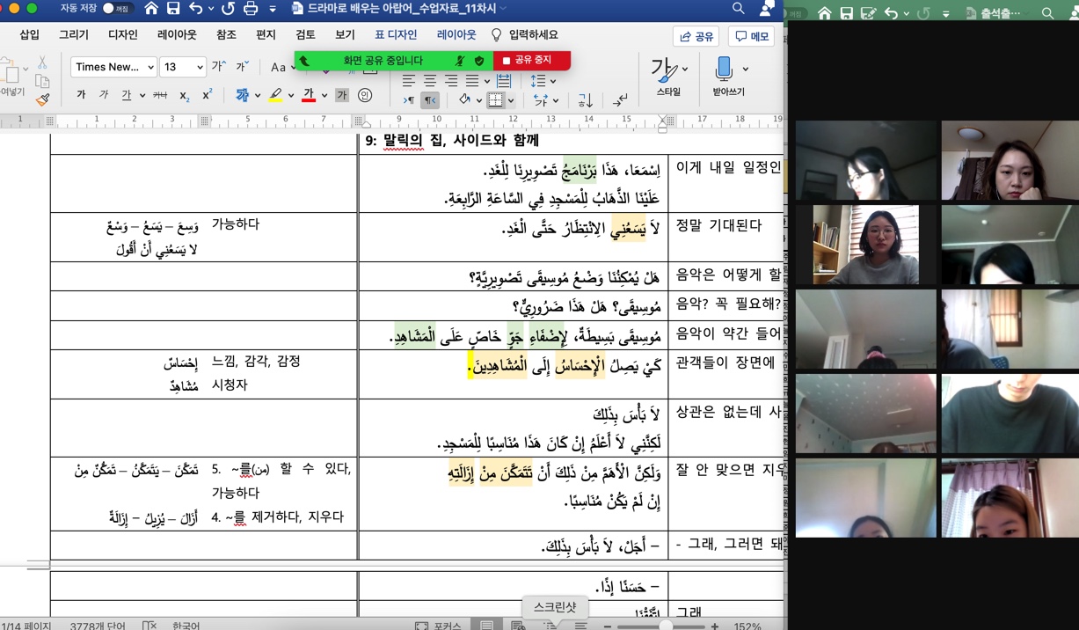Toggle the AutoSave switch
This screenshot has height=630, width=1079.
[115, 9]
